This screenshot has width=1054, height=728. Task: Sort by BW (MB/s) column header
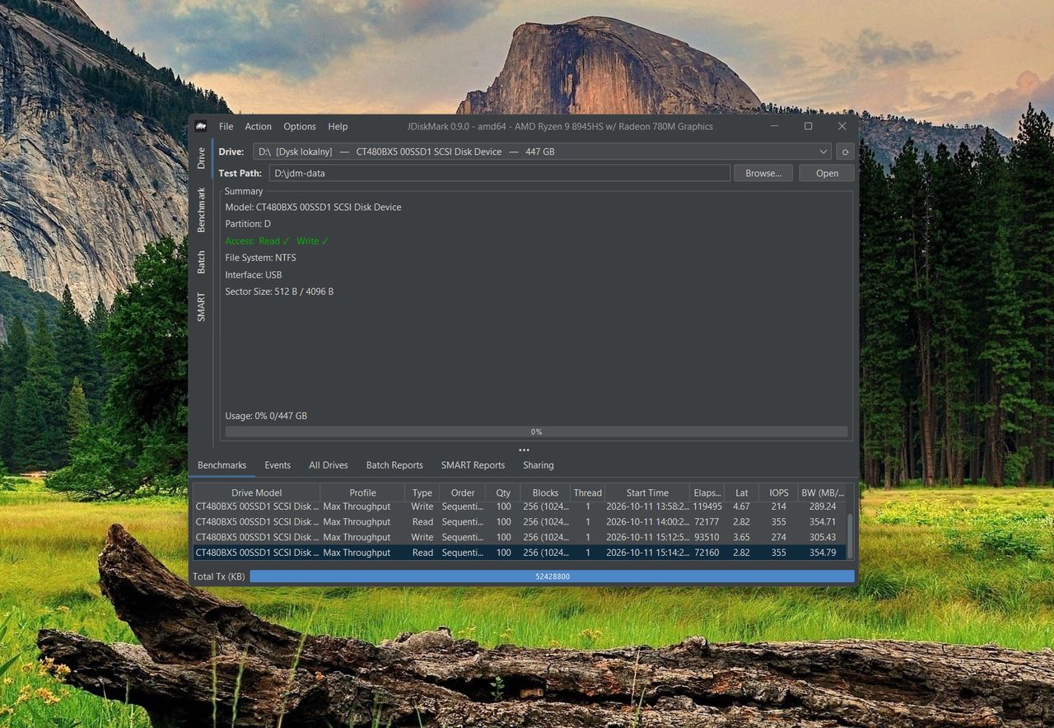click(823, 492)
